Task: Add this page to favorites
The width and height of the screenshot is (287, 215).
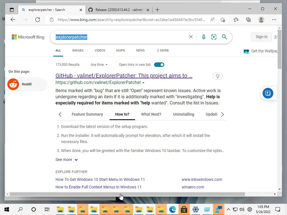Action: pyautogui.click(x=223, y=20)
